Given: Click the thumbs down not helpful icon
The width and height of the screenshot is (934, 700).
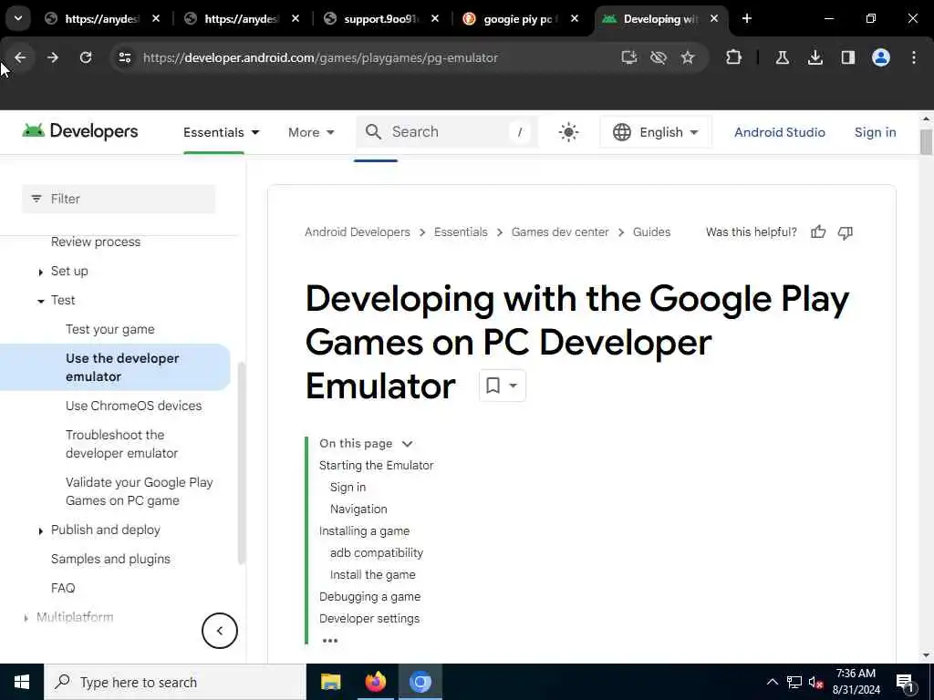Looking at the screenshot, I should coord(846,232).
